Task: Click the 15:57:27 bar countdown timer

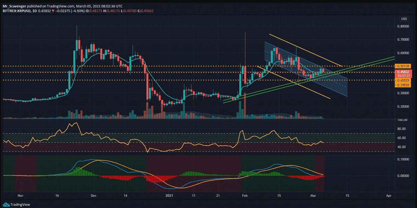Action: pos(403,75)
